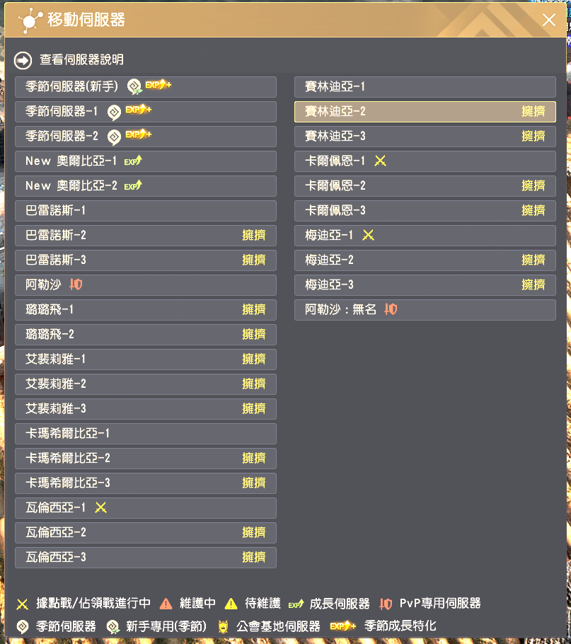Select the 季節伺服器-1 server

[146, 112]
